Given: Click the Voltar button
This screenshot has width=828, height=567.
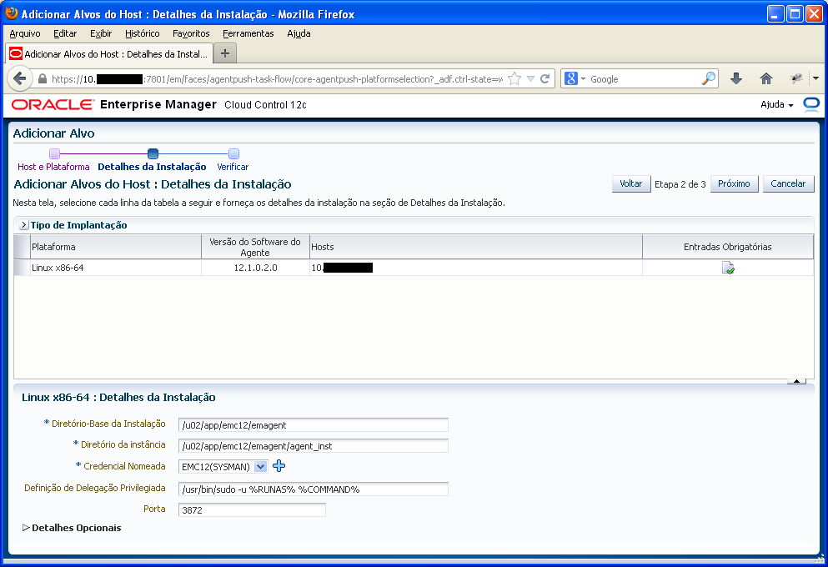Looking at the screenshot, I should pos(631,183).
